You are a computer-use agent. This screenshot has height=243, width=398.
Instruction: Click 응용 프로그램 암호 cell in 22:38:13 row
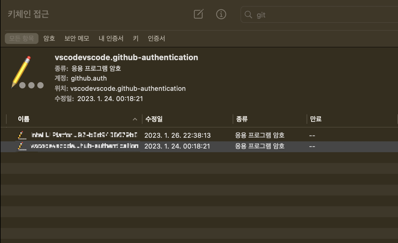[260, 135]
